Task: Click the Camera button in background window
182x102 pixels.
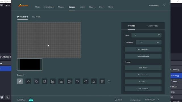Action: coord(176,81)
